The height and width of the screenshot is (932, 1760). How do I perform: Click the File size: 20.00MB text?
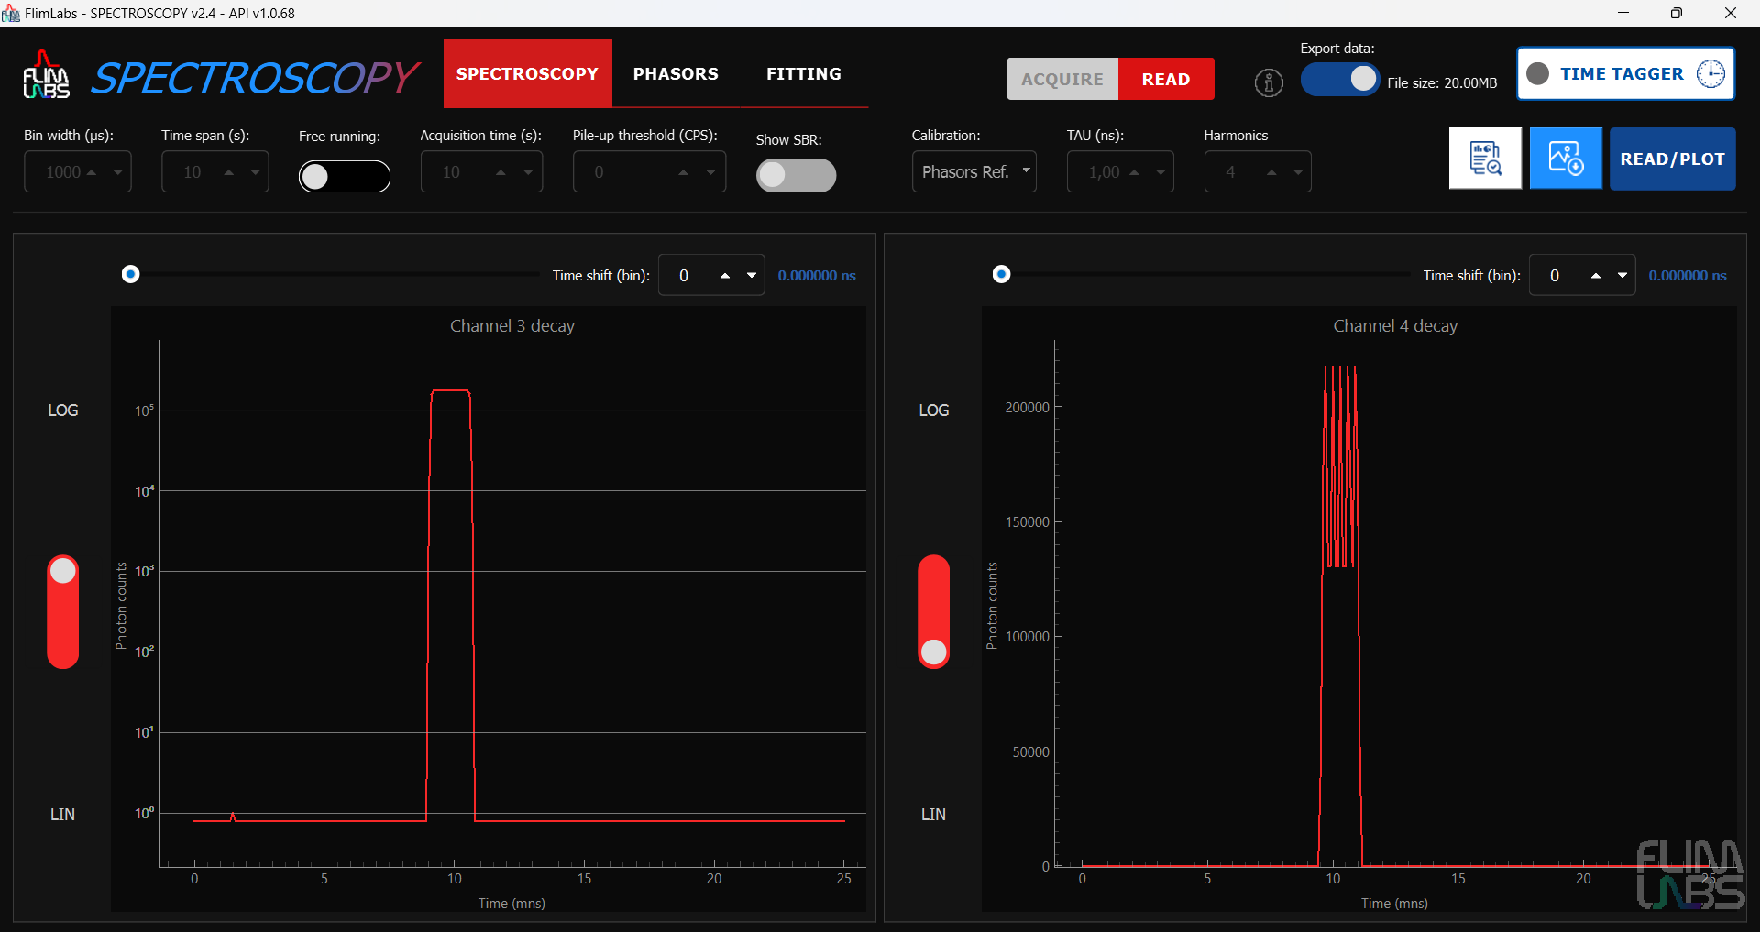point(1442,83)
